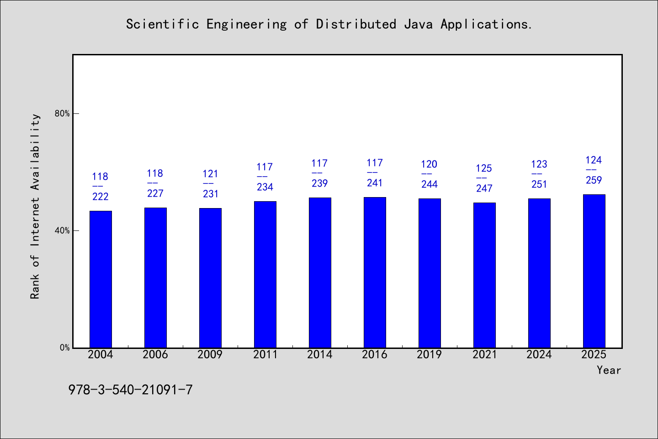
Task: Click the value 247 above the 2021 bar
Action: pos(484,188)
